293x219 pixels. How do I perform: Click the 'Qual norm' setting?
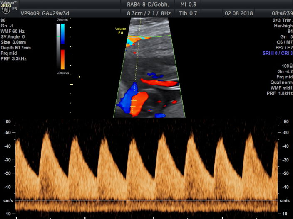coord(281,82)
